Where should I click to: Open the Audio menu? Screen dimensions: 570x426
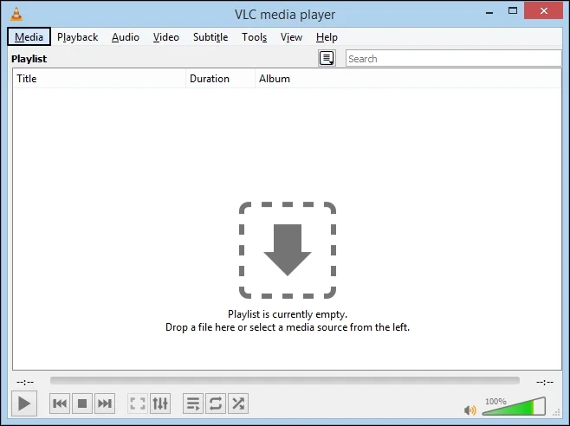click(126, 37)
